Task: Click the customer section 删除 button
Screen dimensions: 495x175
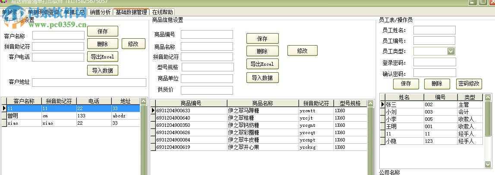Action: (103, 44)
